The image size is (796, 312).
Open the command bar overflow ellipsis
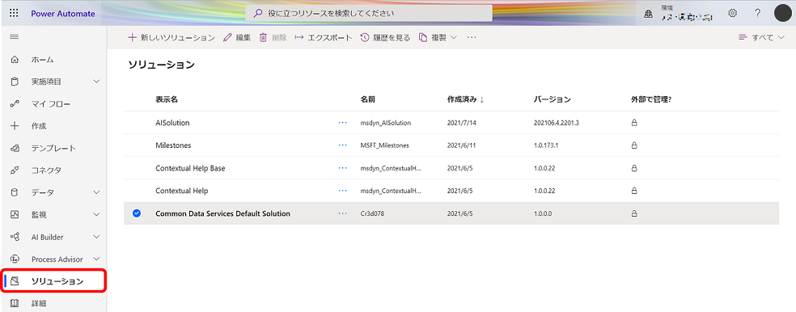tap(472, 37)
